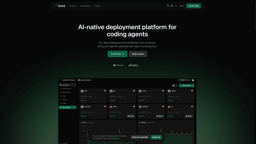Expand the New Service button's dropdown arrow
Image resolution: width=256 pixels, height=144 pixels.
coord(193,86)
